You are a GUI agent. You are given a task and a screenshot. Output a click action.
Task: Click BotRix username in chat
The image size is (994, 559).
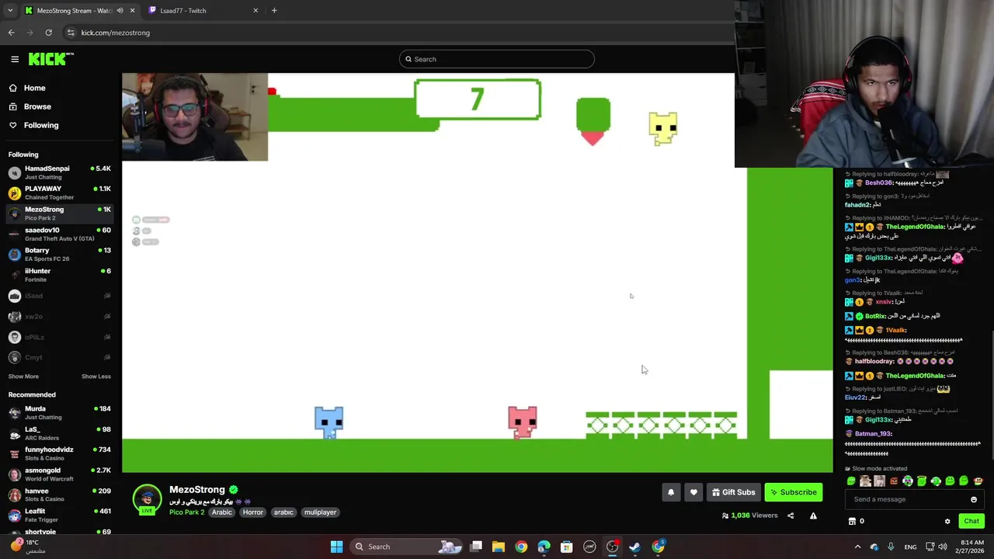(875, 316)
